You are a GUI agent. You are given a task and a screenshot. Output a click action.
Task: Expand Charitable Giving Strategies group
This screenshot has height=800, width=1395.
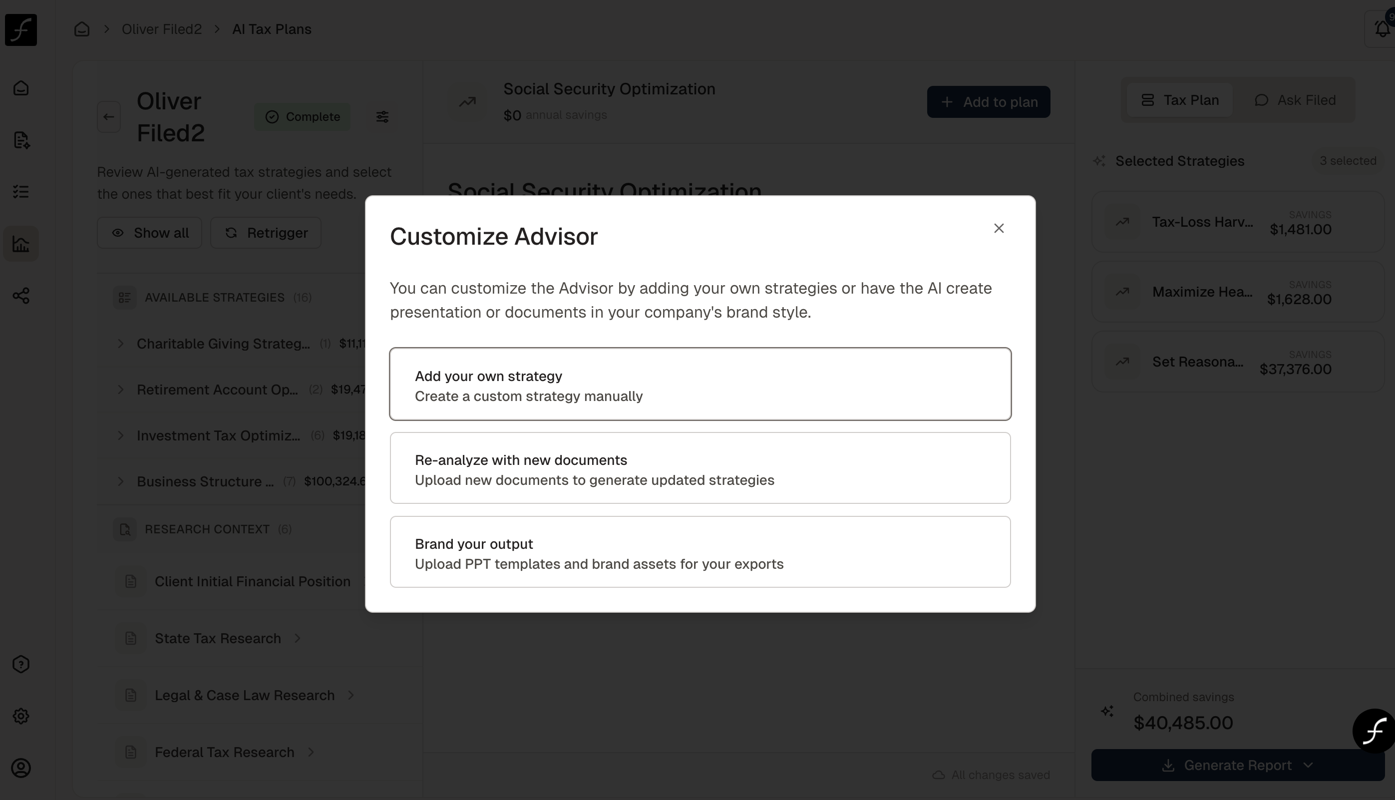pyautogui.click(x=120, y=344)
